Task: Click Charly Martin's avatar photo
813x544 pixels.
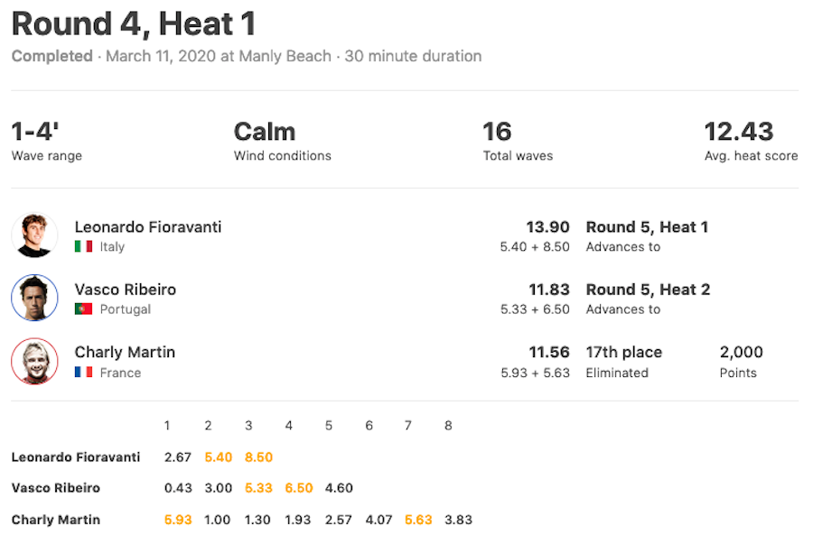Action: (34, 361)
